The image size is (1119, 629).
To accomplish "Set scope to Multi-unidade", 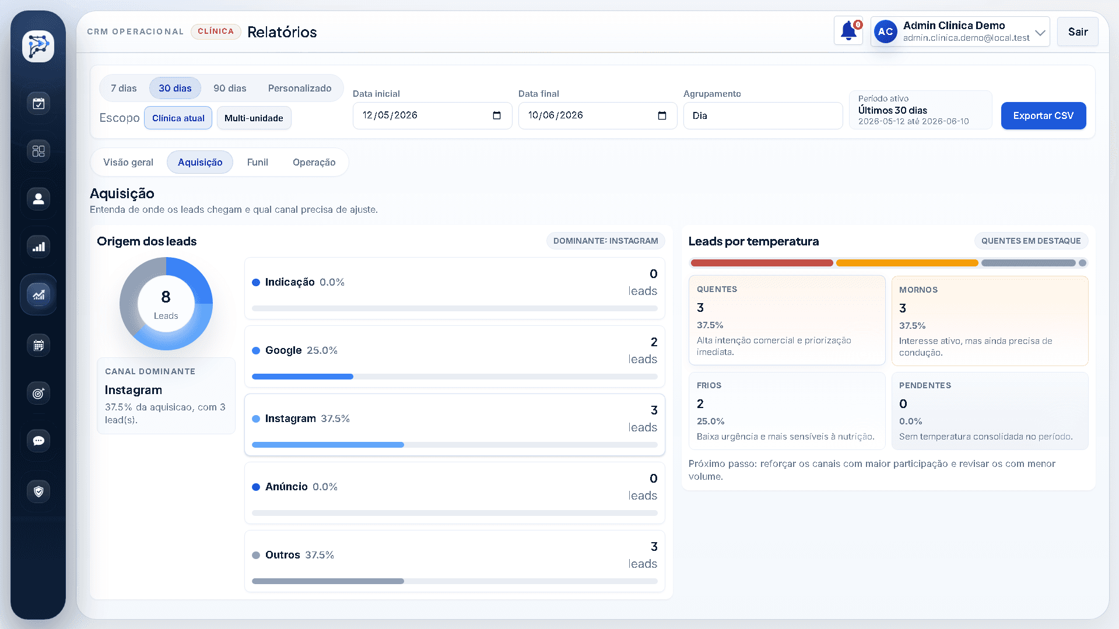I will pos(254,118).
